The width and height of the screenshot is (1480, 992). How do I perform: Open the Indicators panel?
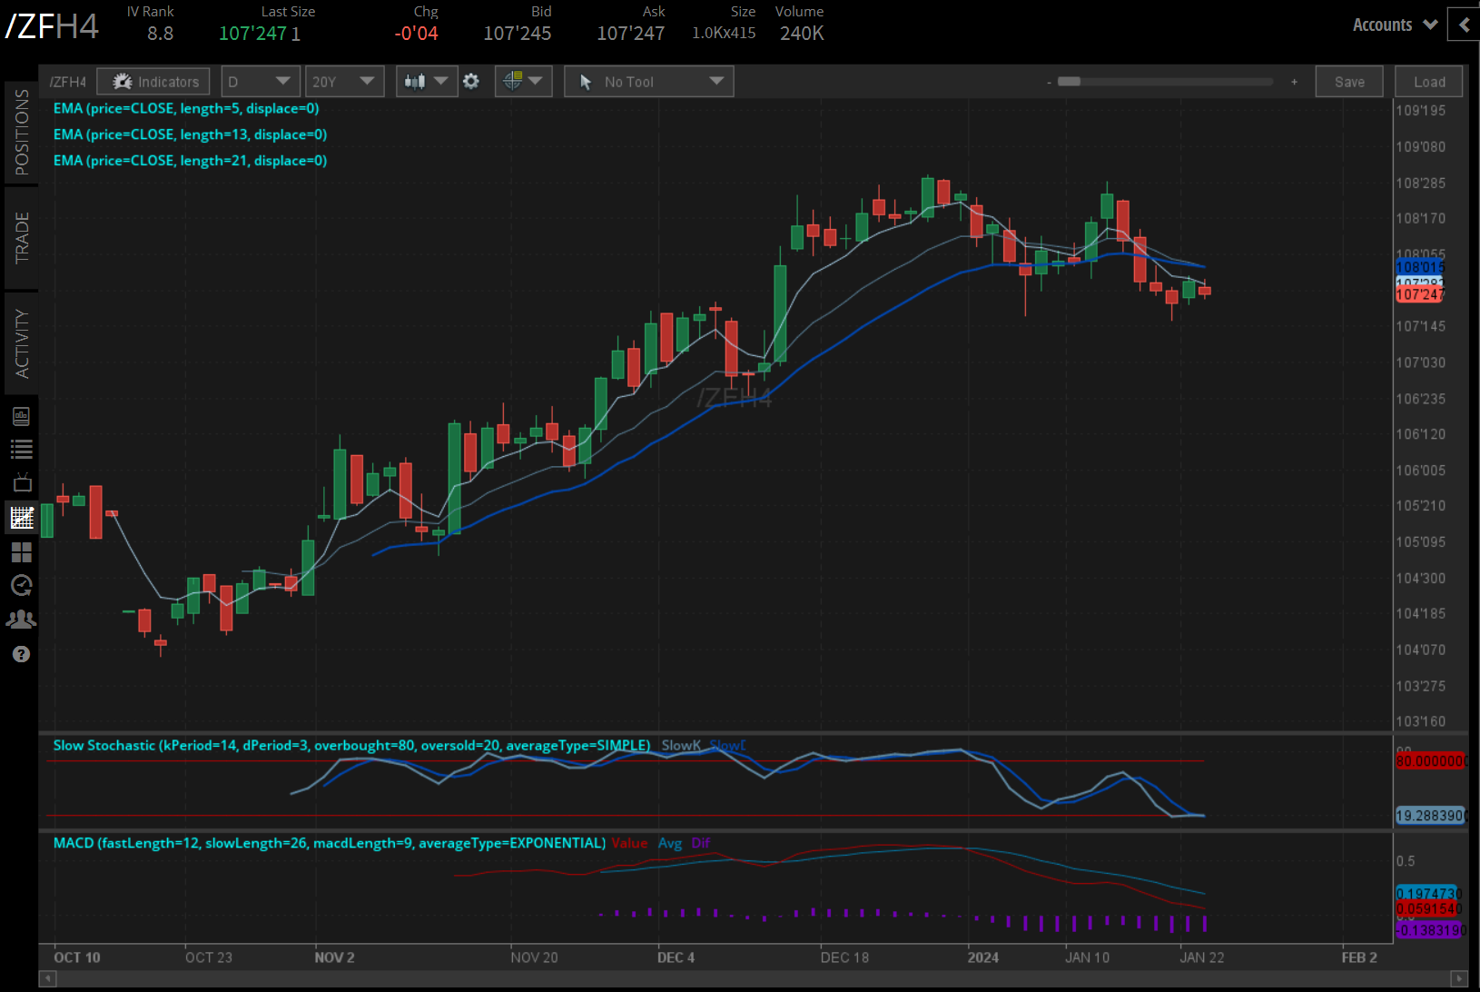click(154, 82)
